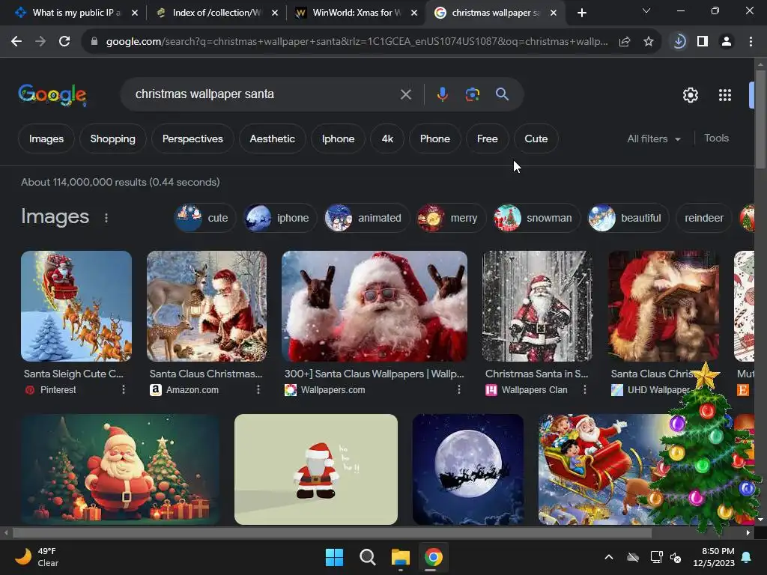Viewport: 767px width, 575px height.
Task: Open the Google apps grid
Action: click(x=725, y=95)
